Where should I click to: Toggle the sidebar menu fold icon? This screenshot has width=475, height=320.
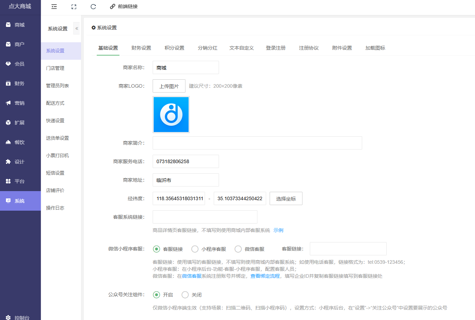(x=54, y=7)
